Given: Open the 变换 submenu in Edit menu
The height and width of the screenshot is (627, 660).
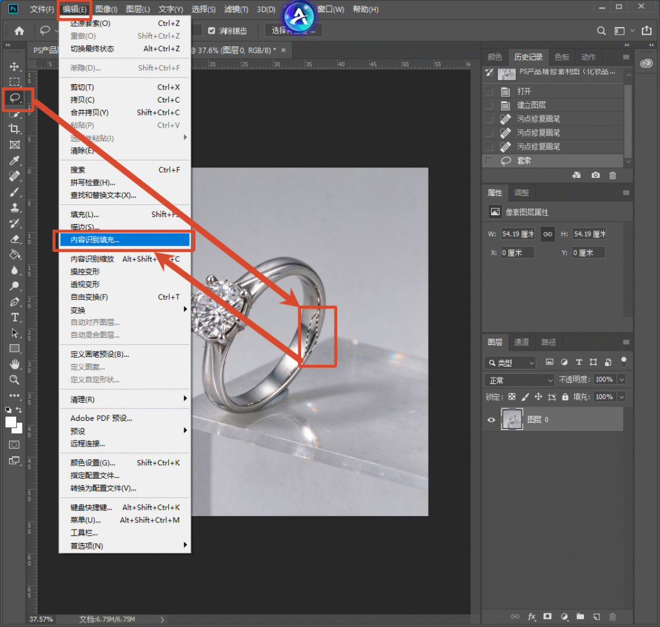Looking at the screenshot, I should pos(124,310).
